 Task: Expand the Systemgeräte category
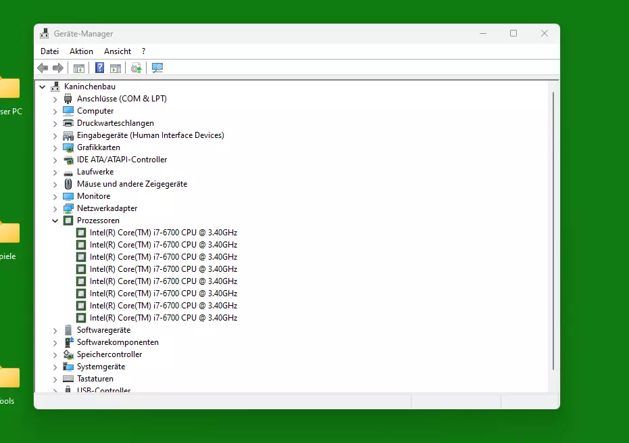click(55, 367)
